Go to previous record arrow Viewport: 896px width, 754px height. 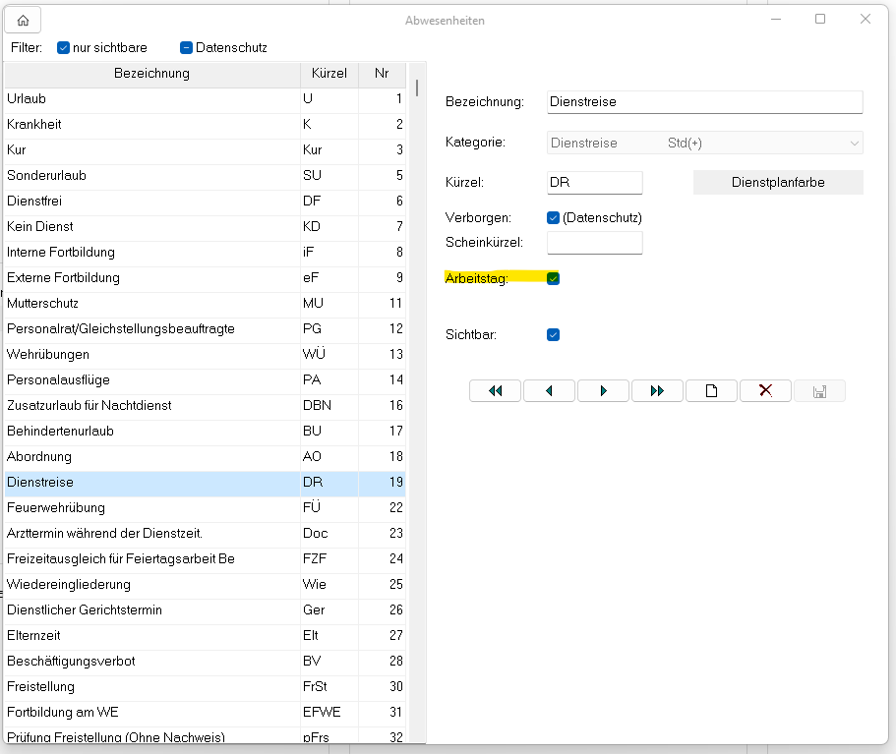[549, 391]
